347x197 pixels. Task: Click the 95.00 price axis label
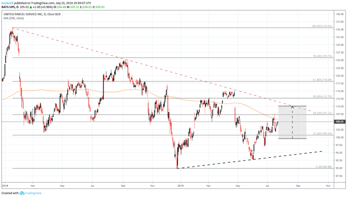tap(340, 153)
